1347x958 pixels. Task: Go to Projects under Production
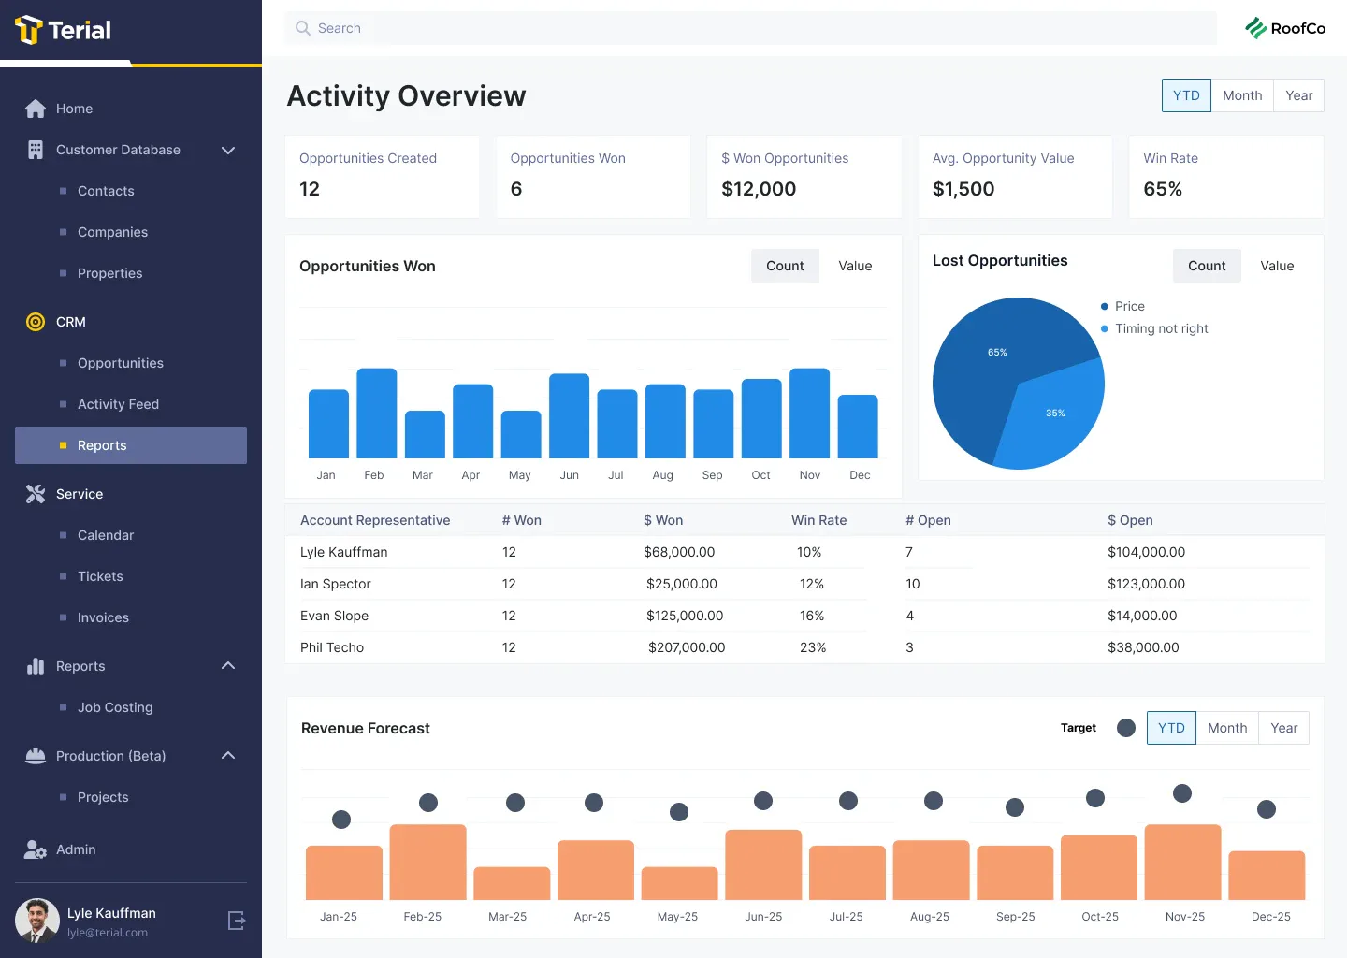click(103, 797)
